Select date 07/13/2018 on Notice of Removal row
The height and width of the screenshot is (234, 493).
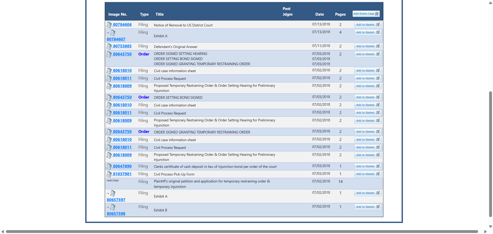click(x=321, y=24)
